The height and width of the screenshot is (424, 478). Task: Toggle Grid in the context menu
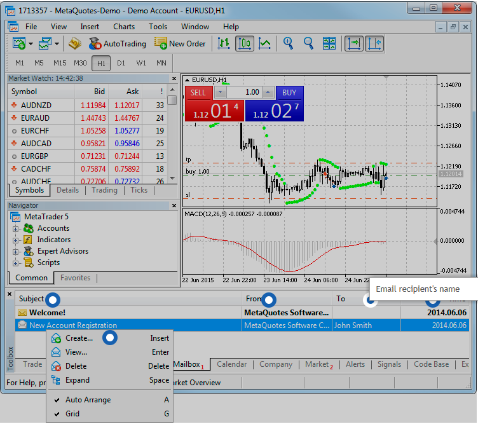tap(110, 414)
